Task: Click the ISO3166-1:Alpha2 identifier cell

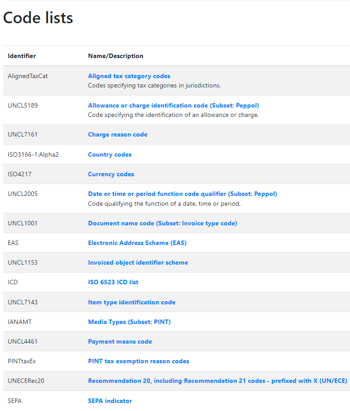Action: 33,154
